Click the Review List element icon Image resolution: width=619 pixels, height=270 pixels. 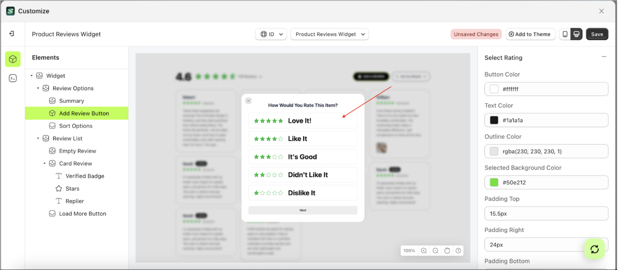coord(46,139)
